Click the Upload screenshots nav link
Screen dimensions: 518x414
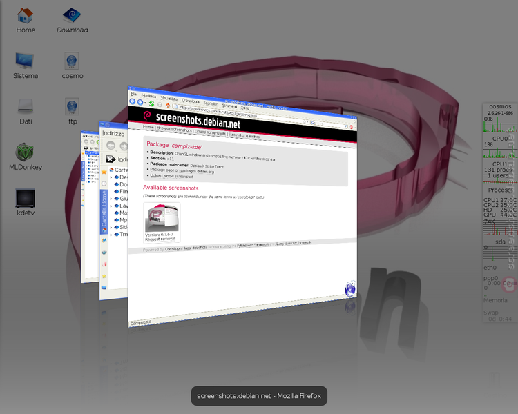211,132
